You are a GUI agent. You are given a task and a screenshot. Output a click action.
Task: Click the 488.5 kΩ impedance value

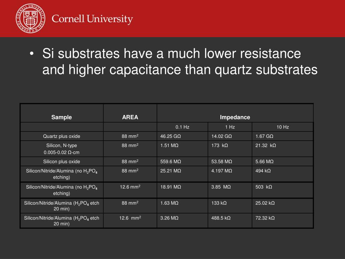click(221, 218)
